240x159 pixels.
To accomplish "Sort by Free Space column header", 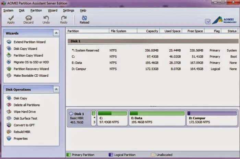I will (x=193, y=31).
